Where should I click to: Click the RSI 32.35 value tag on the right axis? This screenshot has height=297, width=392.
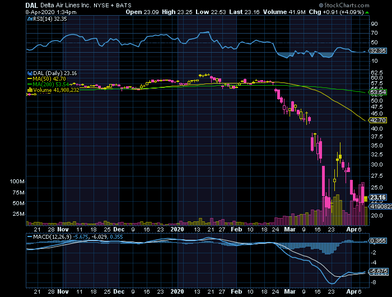(x=378, y=51)
